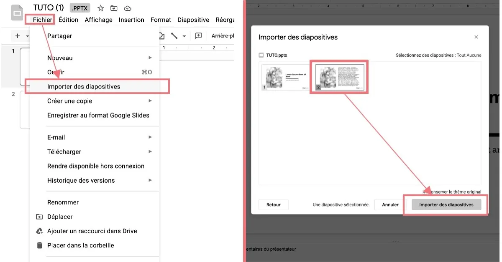Click the move-to-folder icon beside title

(x=114, y=8)
